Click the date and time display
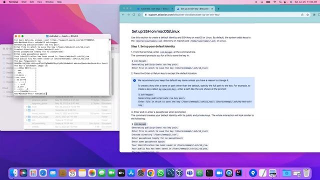The image size is (320, 180). (x=305, y=2)
